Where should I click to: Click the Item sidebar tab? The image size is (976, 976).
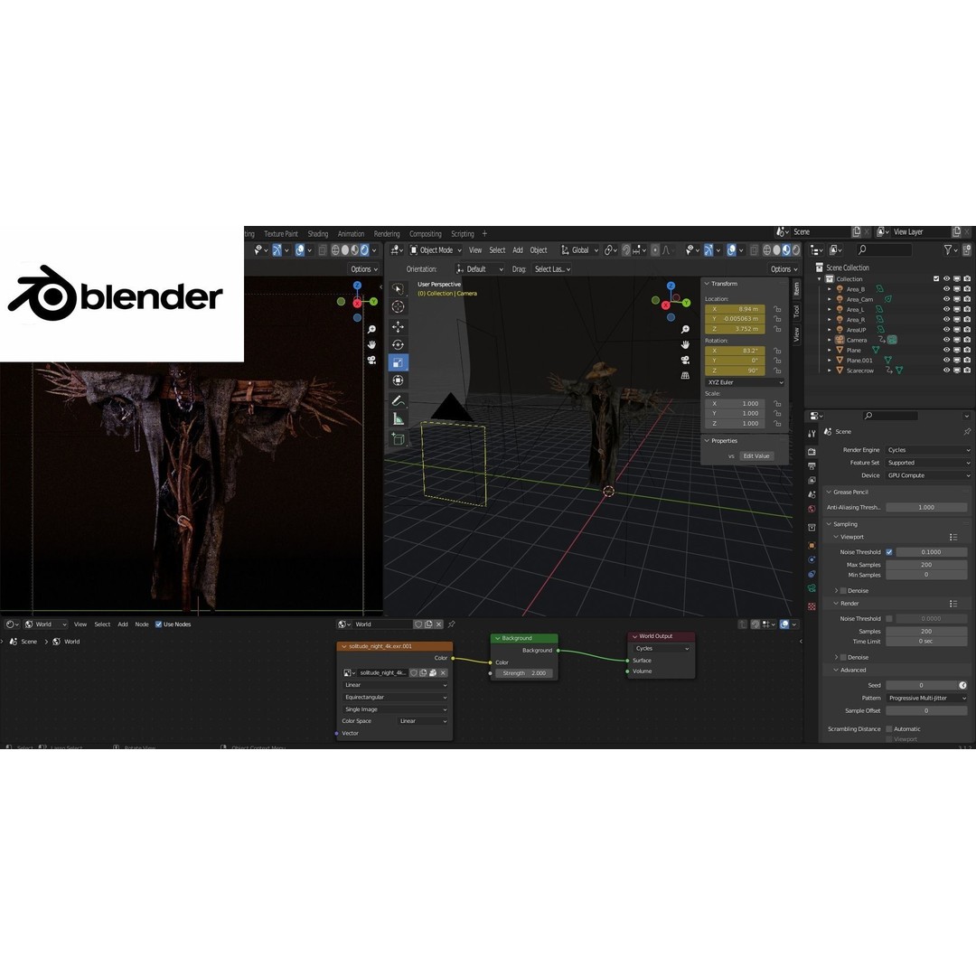[x=796, y=289]
